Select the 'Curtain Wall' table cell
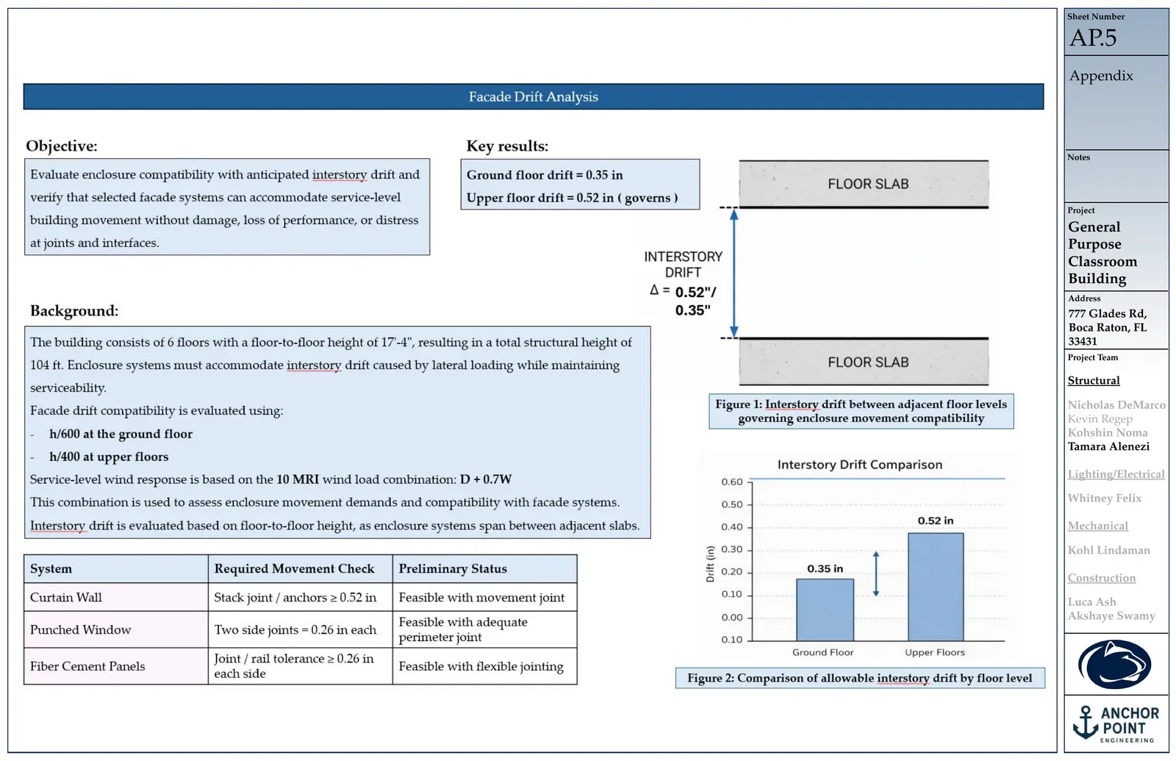 (116, 597)
